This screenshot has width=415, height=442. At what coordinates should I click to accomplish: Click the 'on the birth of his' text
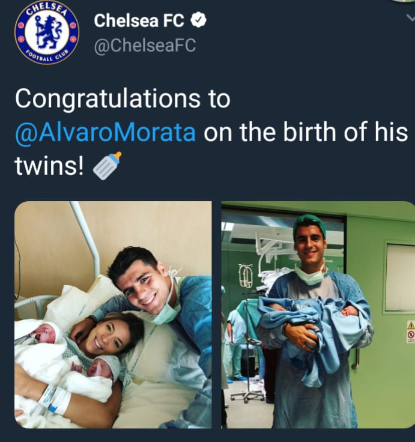(306, 132)
